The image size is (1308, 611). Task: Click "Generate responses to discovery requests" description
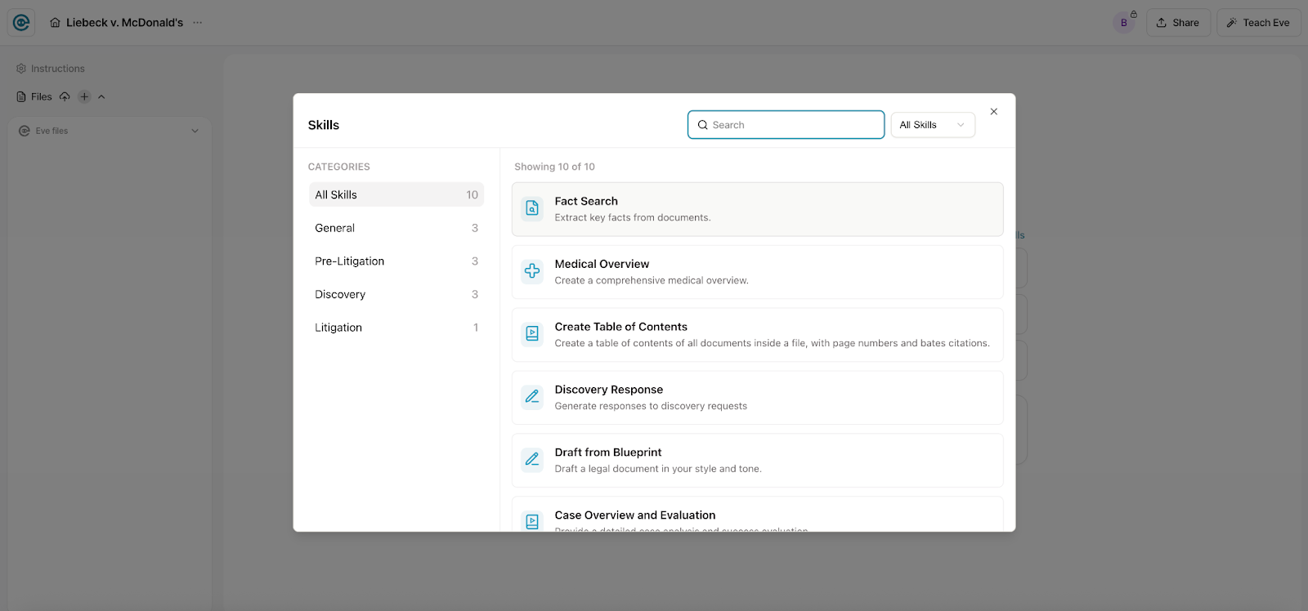651,406
